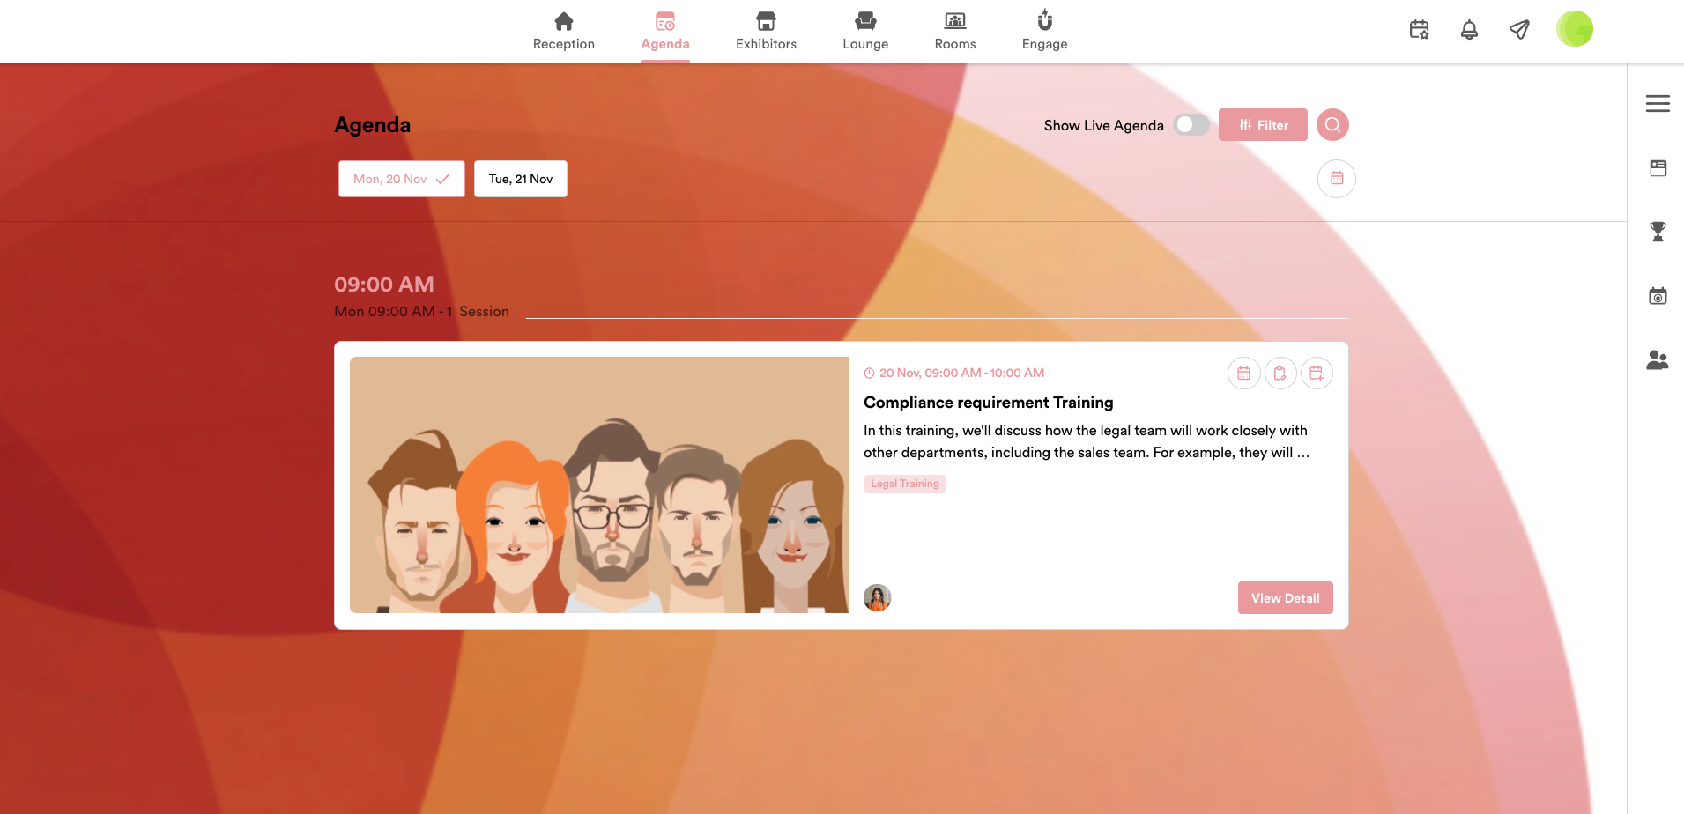Open card panel icon in sidebar
The width and height of the screenshot is (1684, 814).
(x=1658, y=168)
